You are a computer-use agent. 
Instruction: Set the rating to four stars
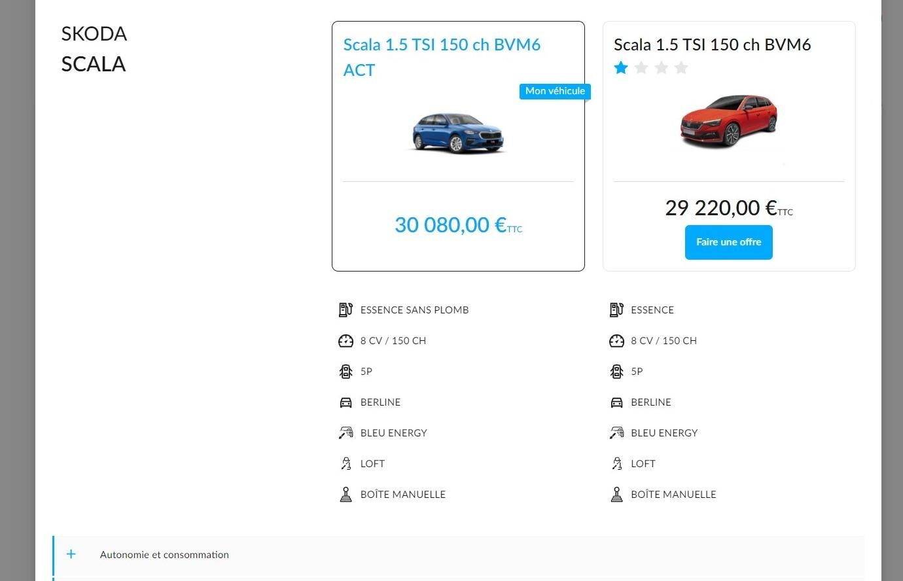tap(681, 67)
